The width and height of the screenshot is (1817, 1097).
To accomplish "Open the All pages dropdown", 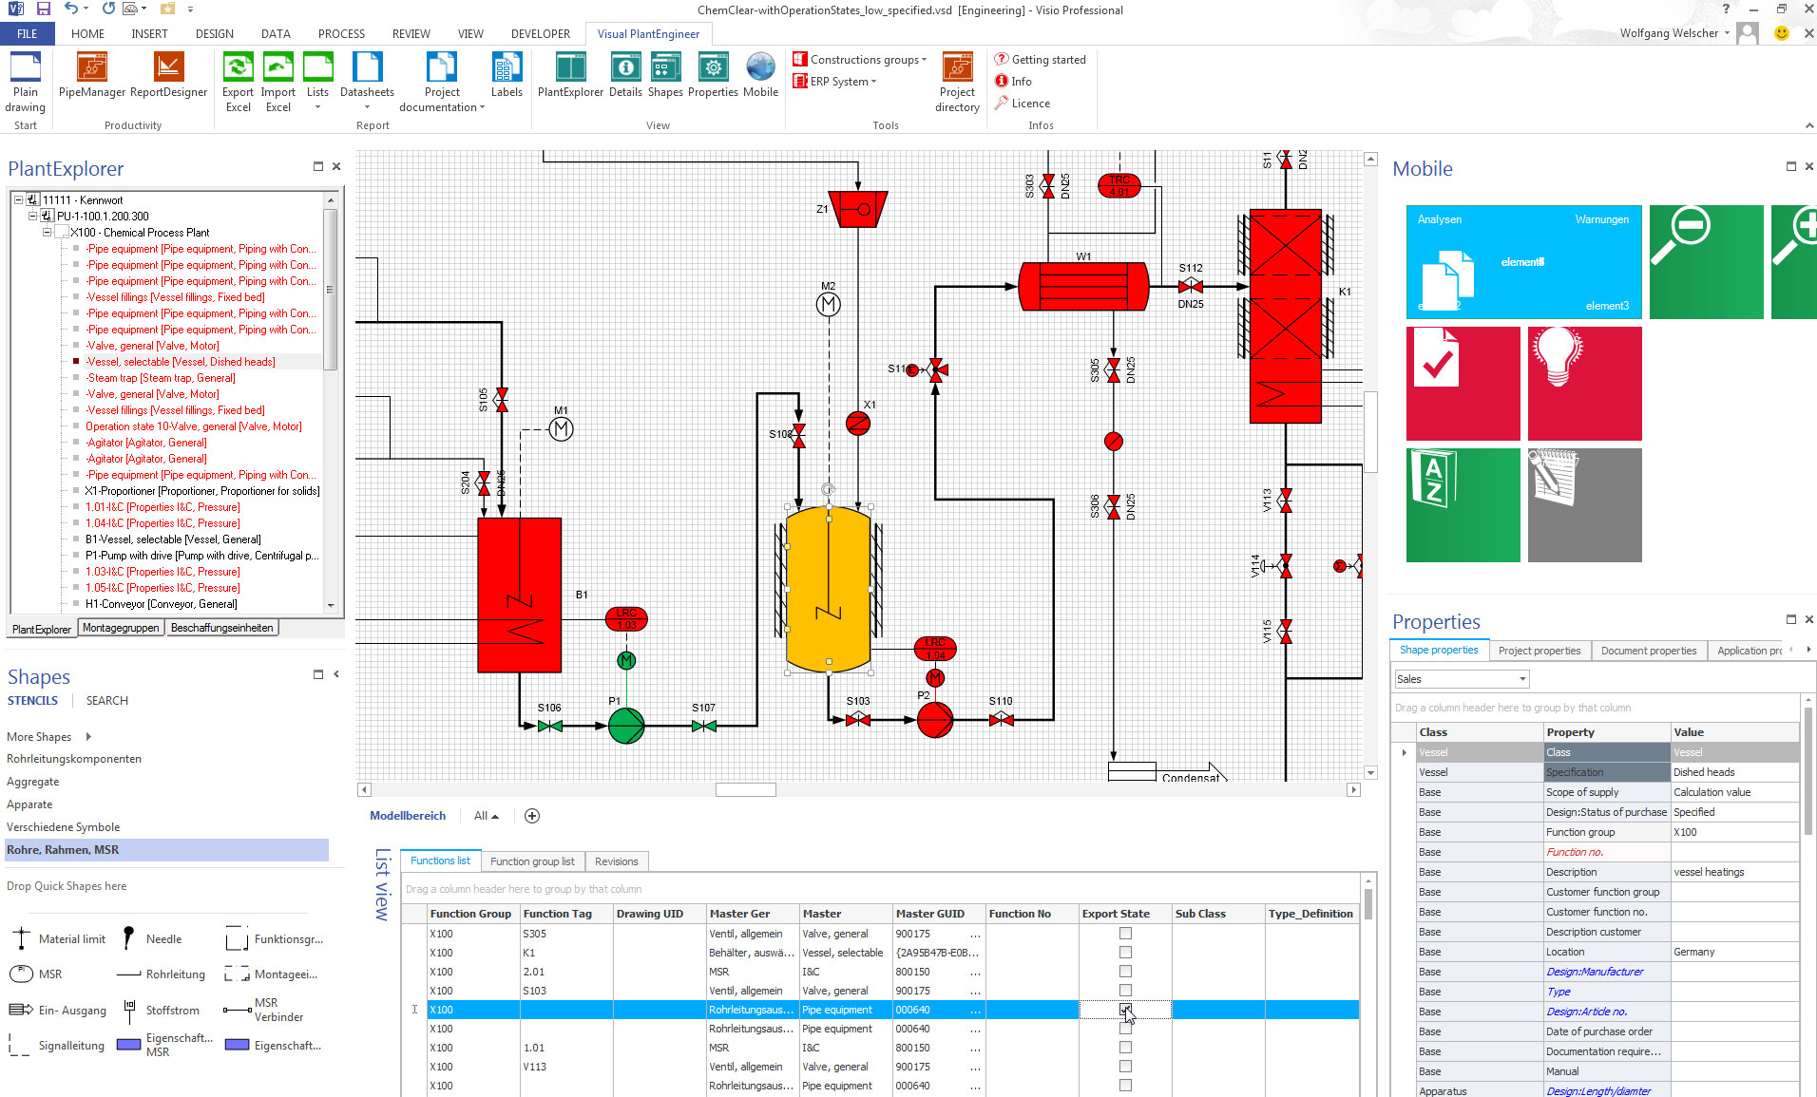I will (486, 816).
